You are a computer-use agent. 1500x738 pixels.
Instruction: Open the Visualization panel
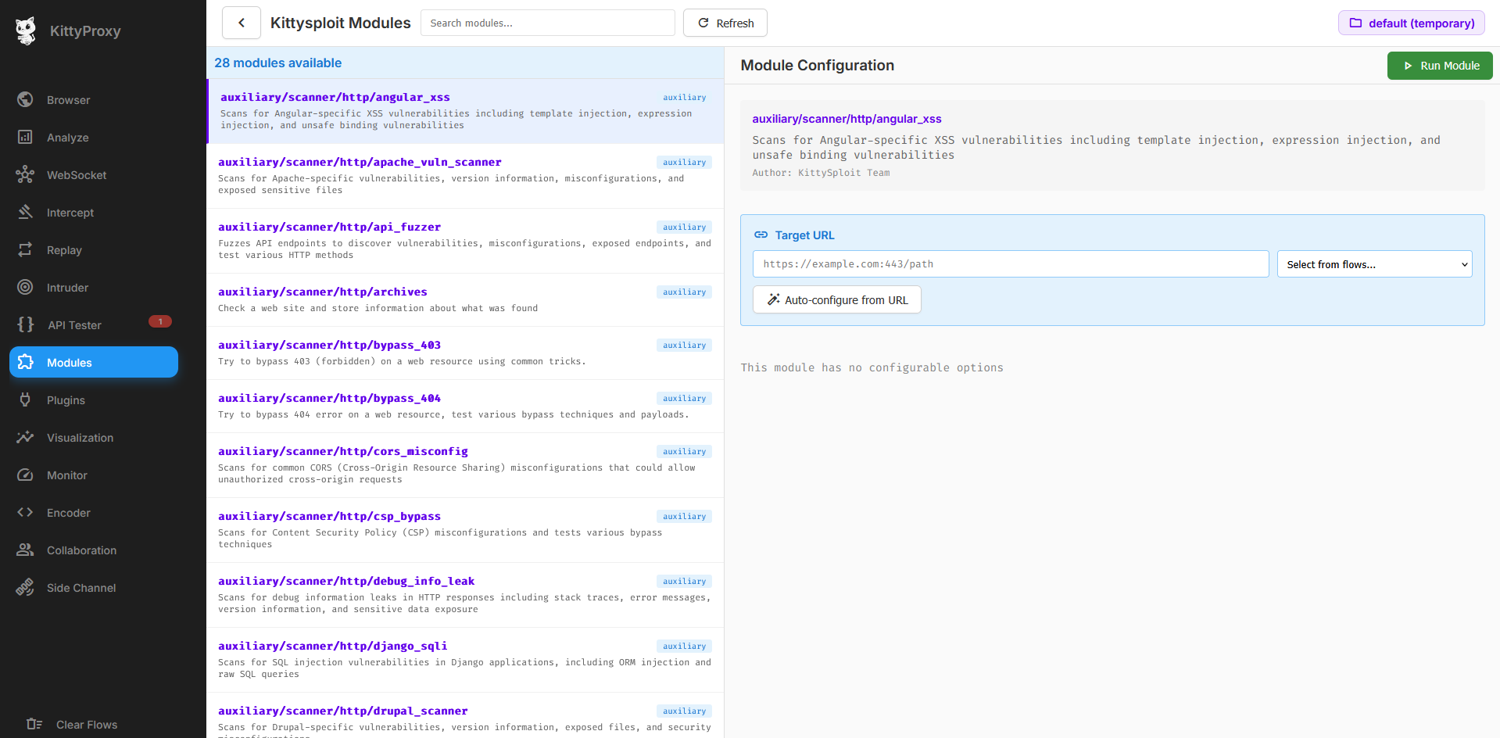(80, 437)
